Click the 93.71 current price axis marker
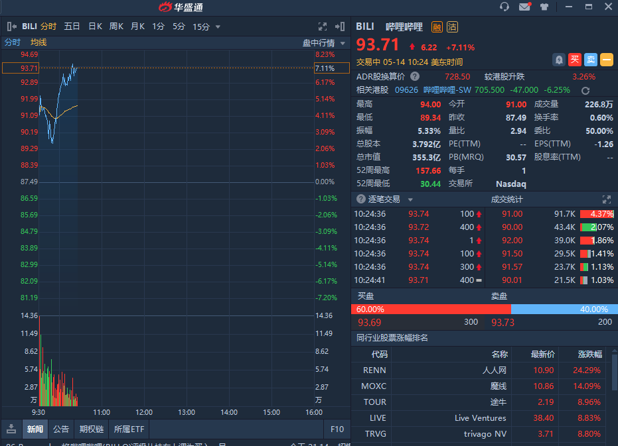Image resolution: width=618 pixels, height=446 pixels. point(20,68)
